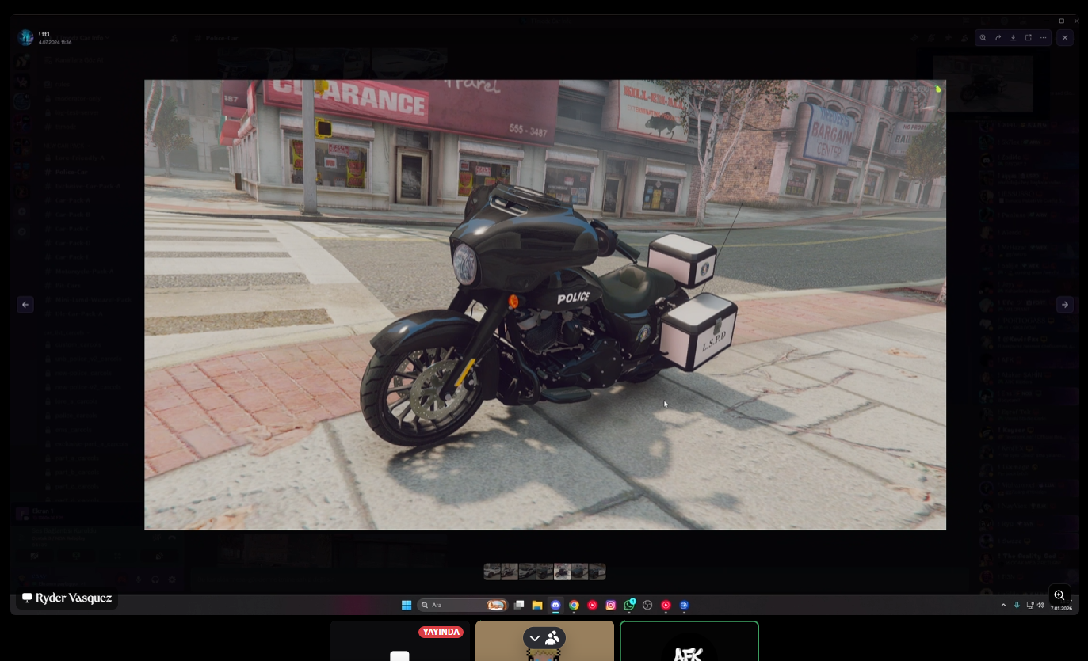Open OBS Studio from the taskbar
Screen dimensions: 1088x661
click(647, 605)
